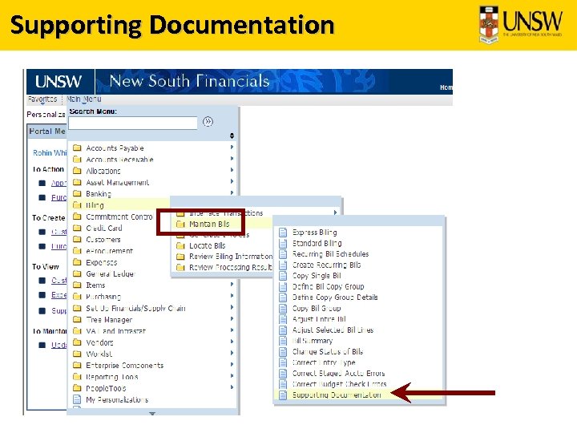Expand the Accounts Payable submenu arrow
This screenshot has width=577, height=433.
232,148
